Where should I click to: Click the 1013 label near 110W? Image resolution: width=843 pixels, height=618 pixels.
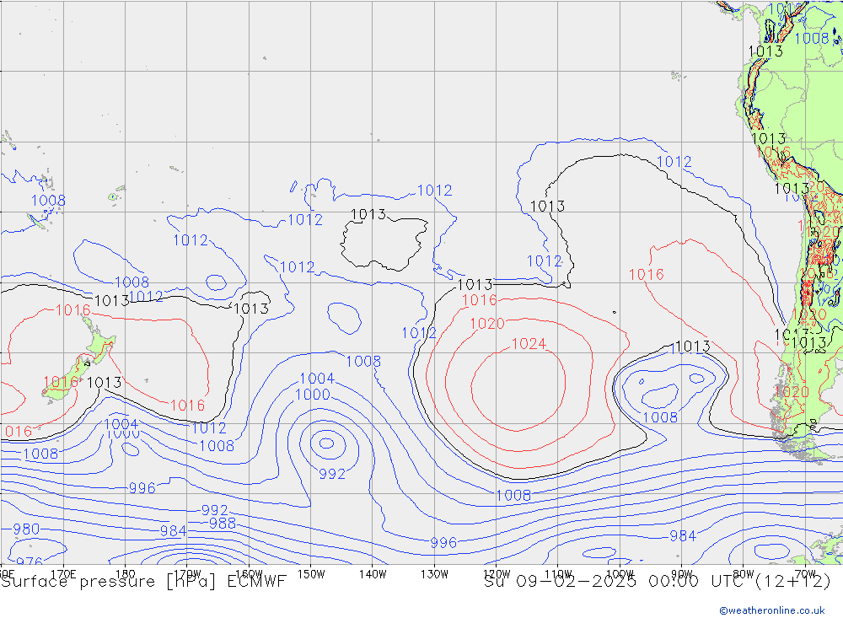pyautogui.click(x=547, y=206)
